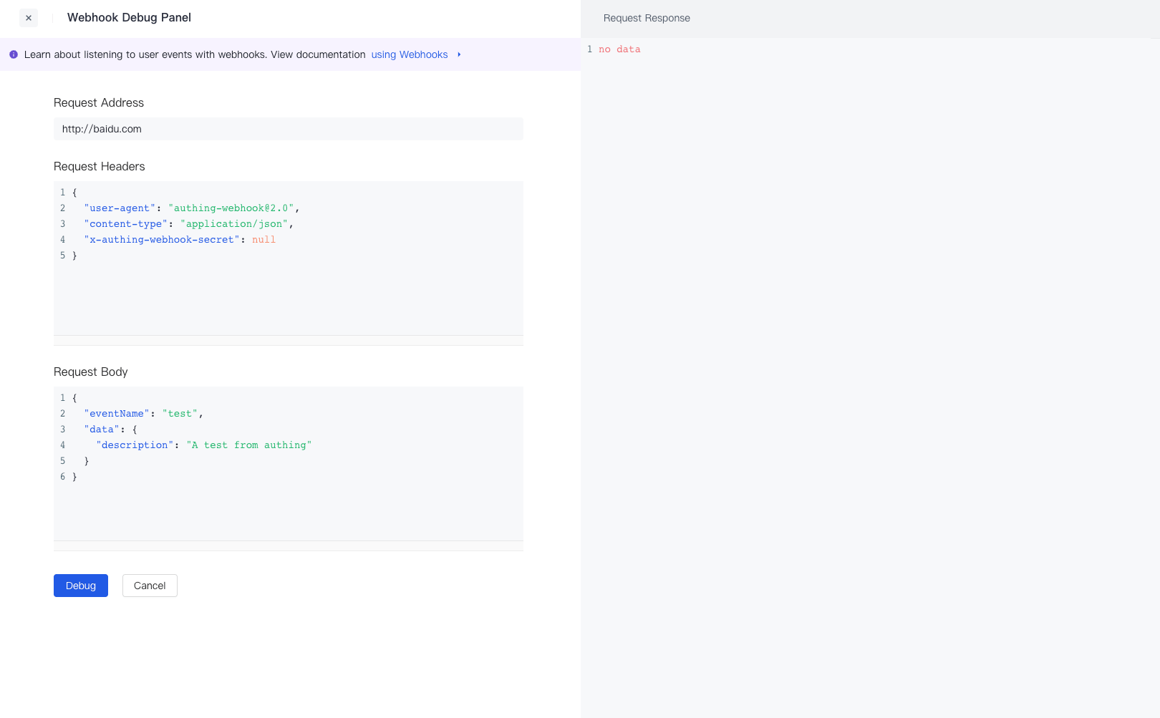Open the 'using Webhooks' documentation link
This screenshot has width=1160, height=718.
click(409, 54)
